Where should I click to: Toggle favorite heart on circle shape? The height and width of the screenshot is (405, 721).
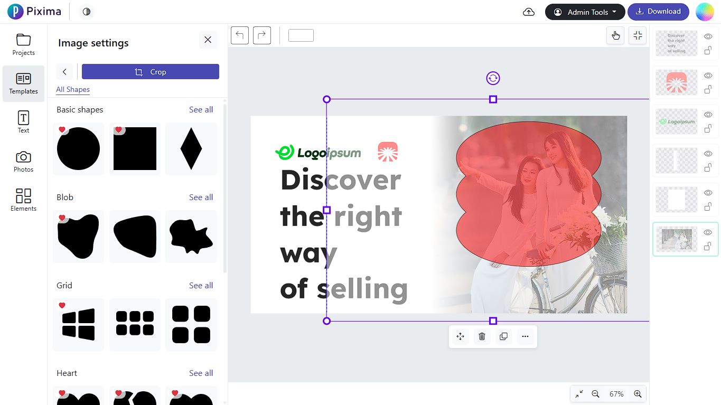coord(62,129)
